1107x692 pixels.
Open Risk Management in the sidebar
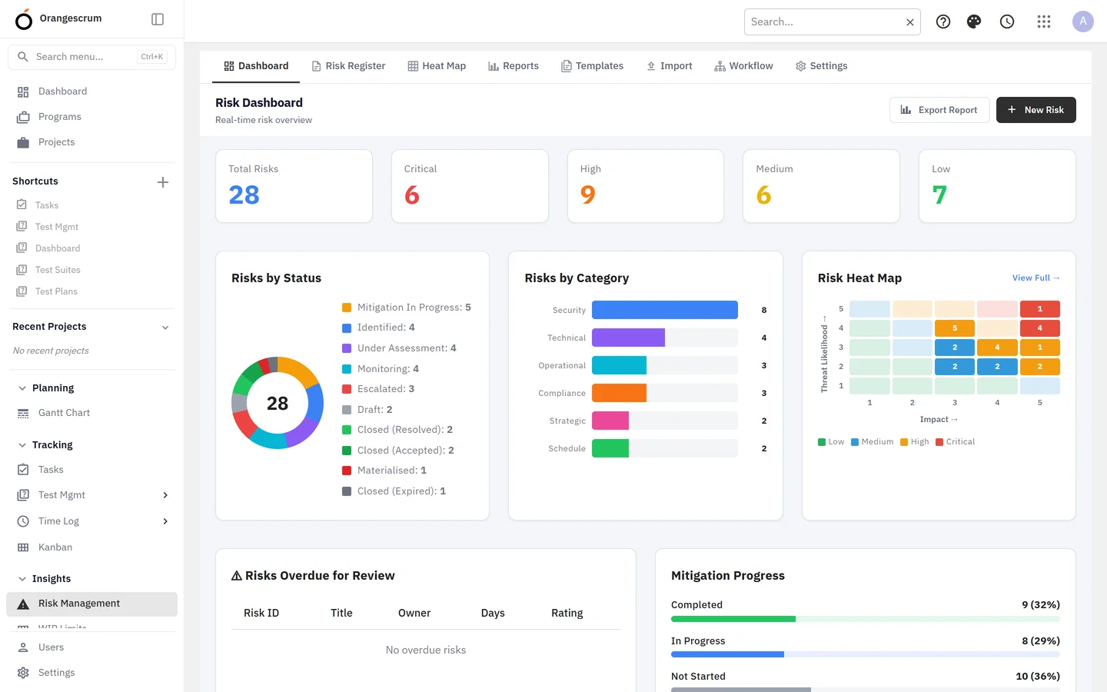click(x=92, y=604)
